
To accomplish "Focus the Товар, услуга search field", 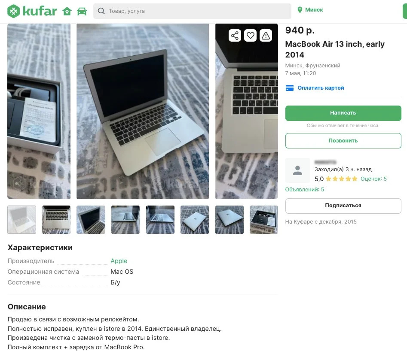I will pos(192,11).
